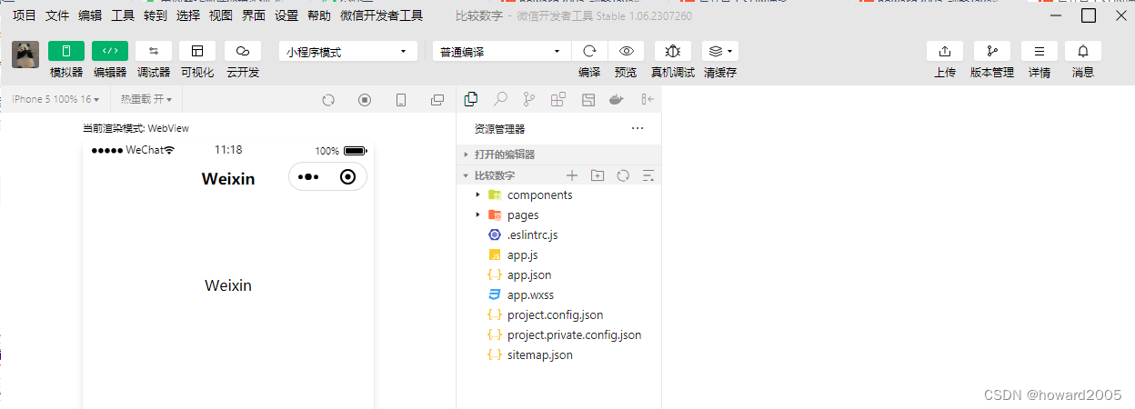Start 真机调试 real device debugging

(x=673, y=51)
